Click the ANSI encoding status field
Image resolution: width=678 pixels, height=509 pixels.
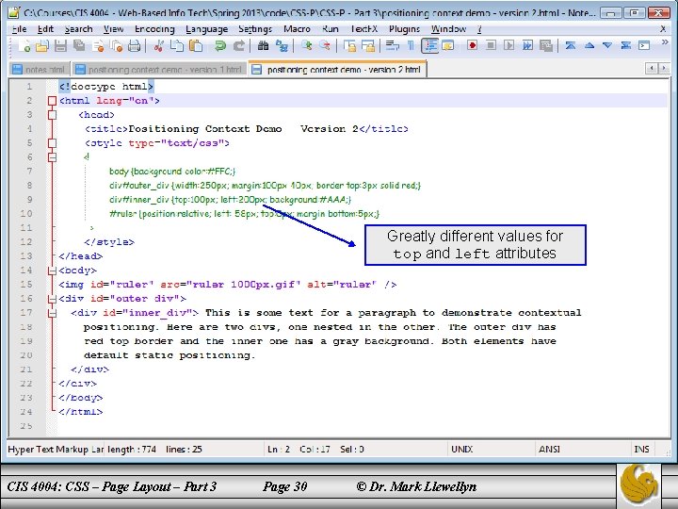(x=583, y=450)
